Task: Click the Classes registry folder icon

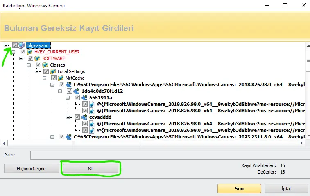Action: click(x=45, y=65)
